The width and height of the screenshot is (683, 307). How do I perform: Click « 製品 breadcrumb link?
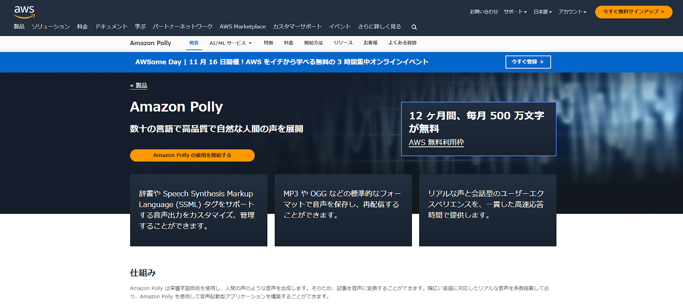pos(139,86)
